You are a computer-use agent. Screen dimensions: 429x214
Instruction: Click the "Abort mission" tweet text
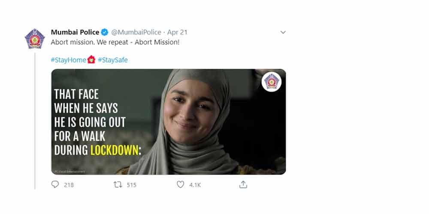pyautogui.click(x=115, y=42)
